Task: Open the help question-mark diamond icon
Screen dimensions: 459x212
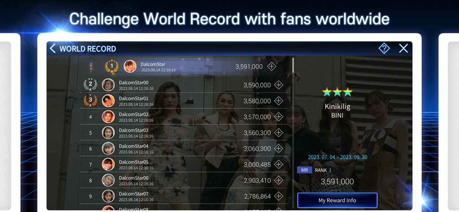Action: point(384,48)
